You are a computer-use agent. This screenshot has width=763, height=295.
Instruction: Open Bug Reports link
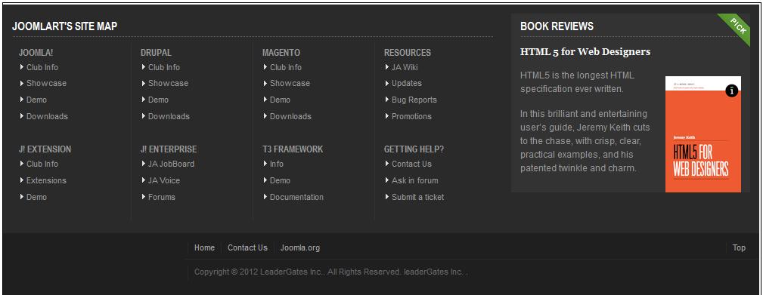(x=414, y=100)
